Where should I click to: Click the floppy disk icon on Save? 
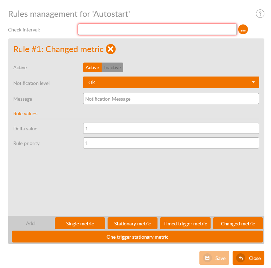(207, 258)
